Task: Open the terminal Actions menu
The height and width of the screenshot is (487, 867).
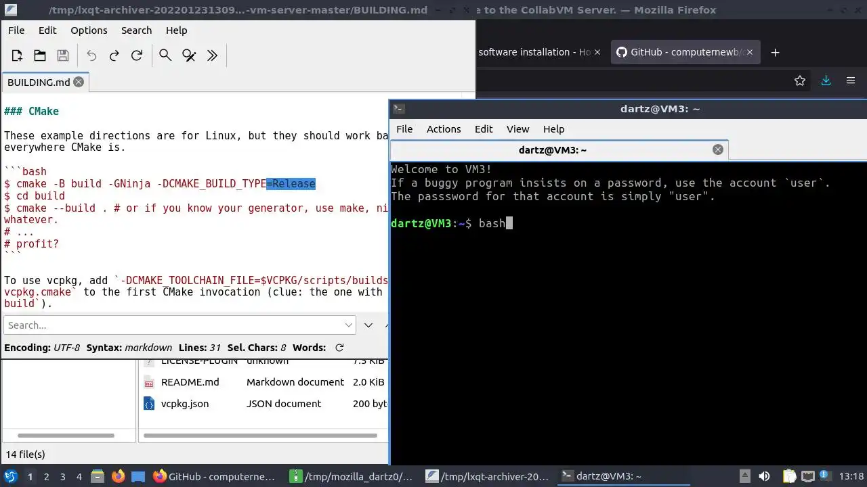Action: pos(444,129)
